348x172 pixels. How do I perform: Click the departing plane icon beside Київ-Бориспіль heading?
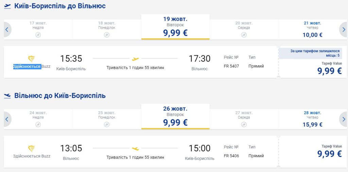coord(7,6)
